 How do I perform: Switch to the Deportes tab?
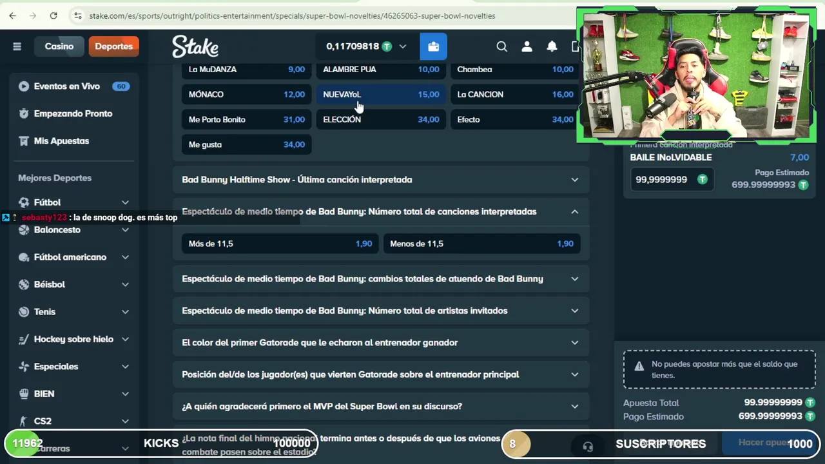tap(113, 46)
